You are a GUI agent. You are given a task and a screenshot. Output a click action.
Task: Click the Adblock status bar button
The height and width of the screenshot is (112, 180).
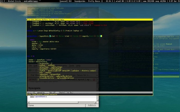[x=92, y=105]
